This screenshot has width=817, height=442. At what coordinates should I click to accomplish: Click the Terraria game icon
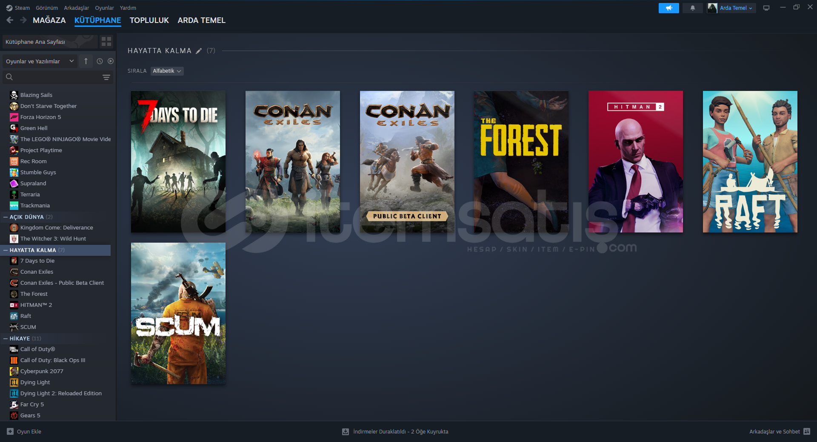[14, 194]
